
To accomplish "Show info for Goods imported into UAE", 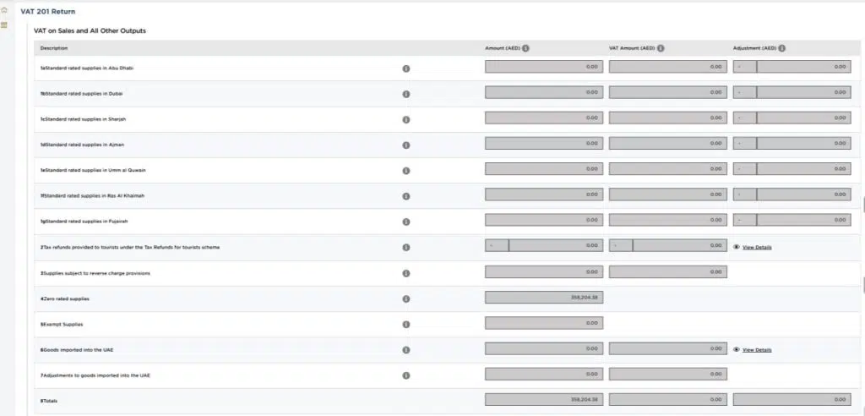I will 405,350.
